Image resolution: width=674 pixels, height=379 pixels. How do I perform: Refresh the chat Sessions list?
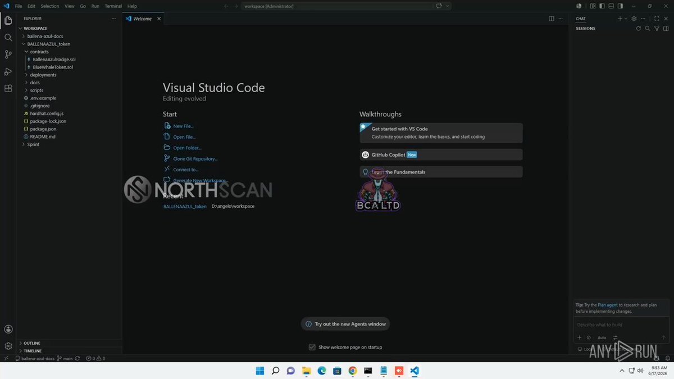(639, 28)
